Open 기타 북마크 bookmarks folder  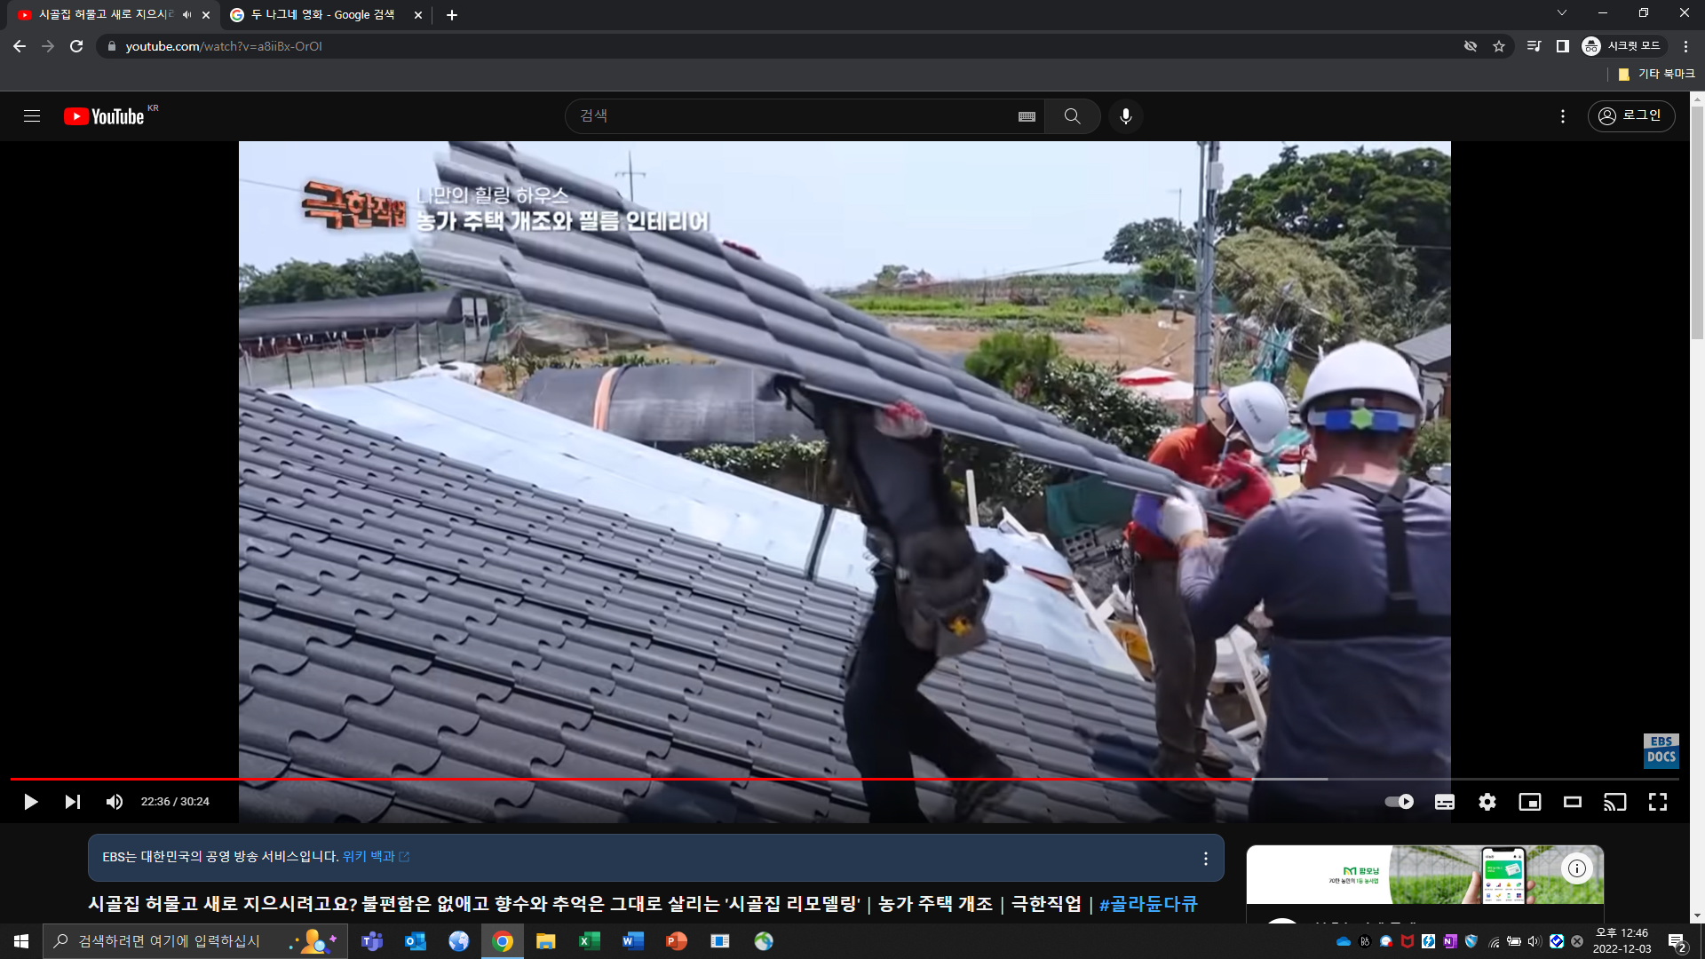click(1656, 75)
